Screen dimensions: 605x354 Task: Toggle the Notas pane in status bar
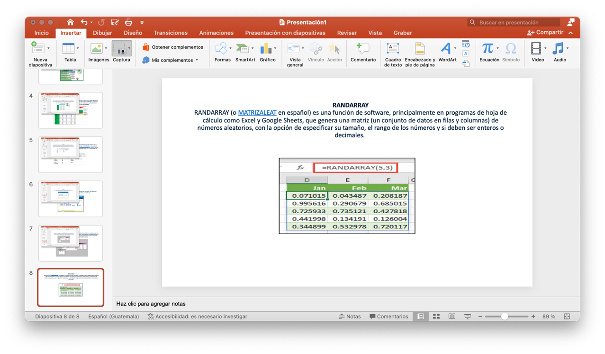(x=350, y=317)
